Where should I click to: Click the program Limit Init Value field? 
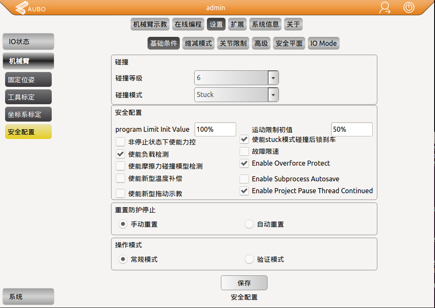(215, 129)
